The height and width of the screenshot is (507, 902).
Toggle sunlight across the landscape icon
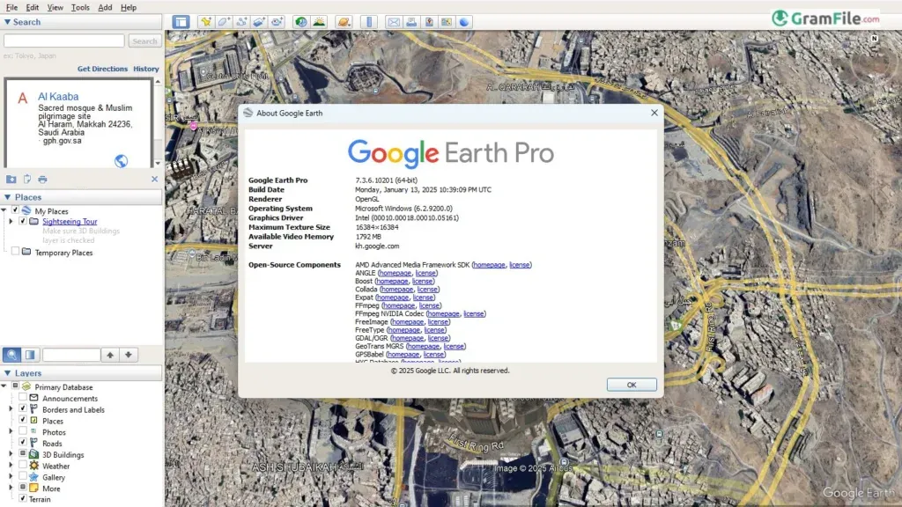point(319,22)
